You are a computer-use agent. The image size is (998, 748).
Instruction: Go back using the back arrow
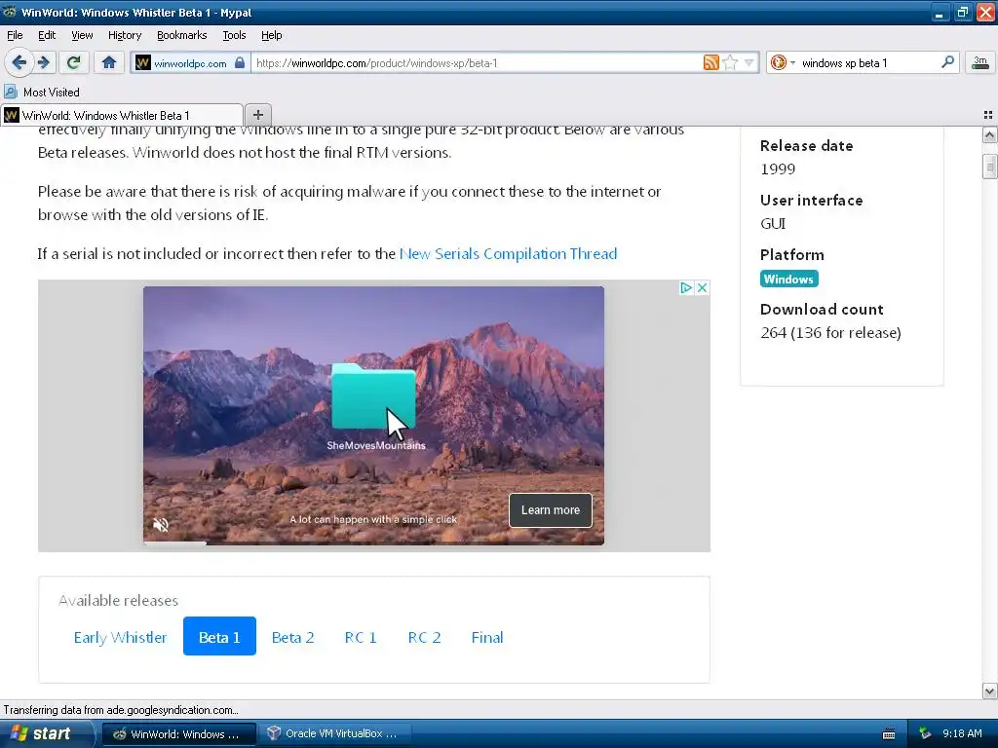point(19,62)
